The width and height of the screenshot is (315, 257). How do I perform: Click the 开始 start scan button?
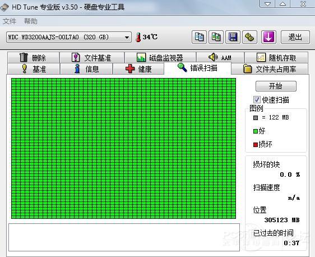[x=276, y=86]
